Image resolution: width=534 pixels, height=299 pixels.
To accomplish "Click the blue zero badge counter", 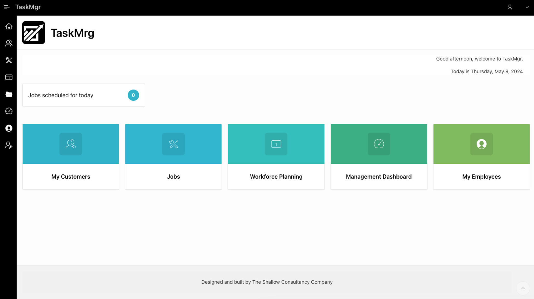I will [x=133, y=95].
